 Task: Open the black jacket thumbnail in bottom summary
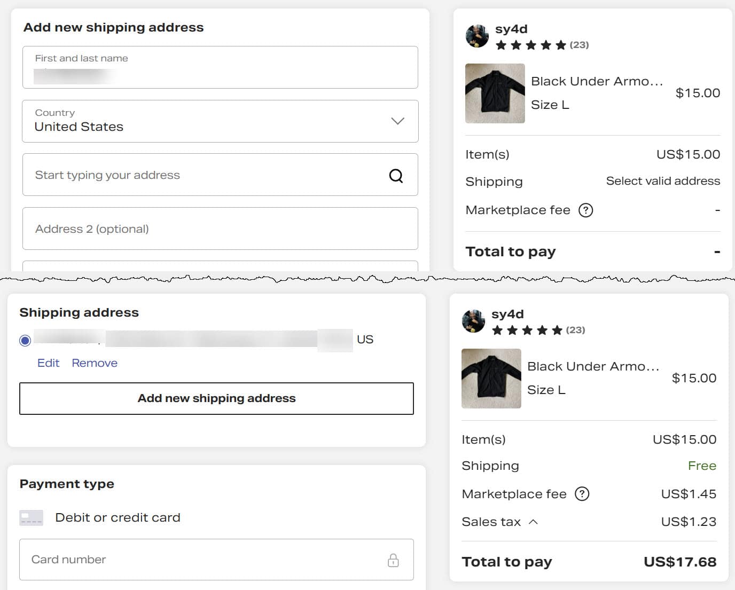(491, 379)
